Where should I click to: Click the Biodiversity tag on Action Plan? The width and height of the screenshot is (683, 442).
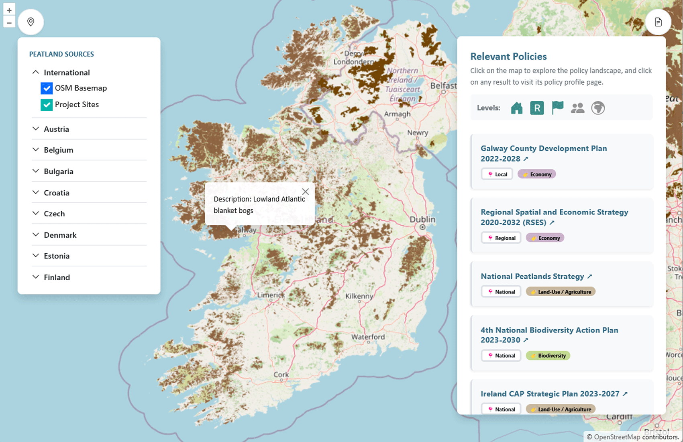(548, 356)
